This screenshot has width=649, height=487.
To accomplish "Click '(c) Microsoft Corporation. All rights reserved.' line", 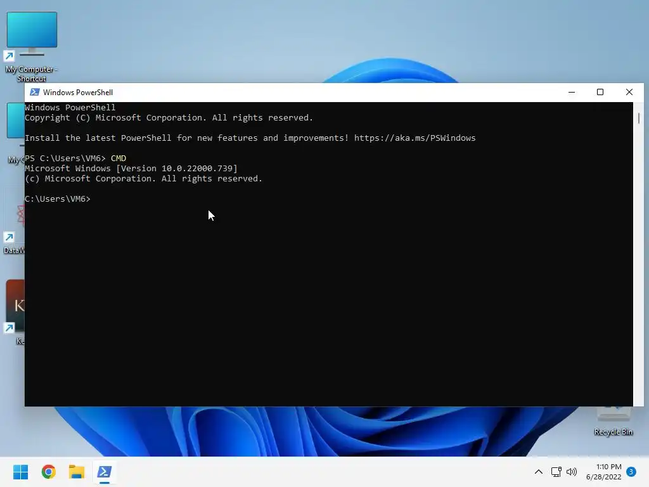I will coord(144,178).
